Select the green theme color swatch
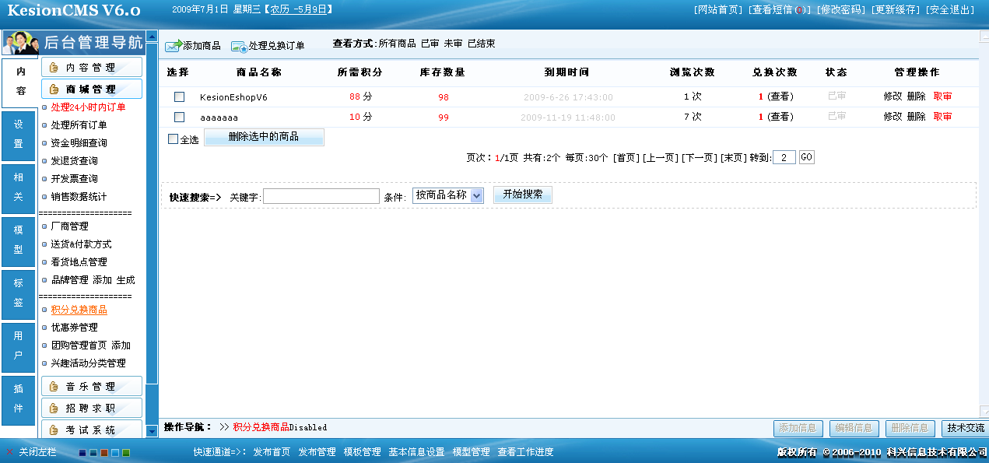This screenshot has height=463, width=989. point(126,452)
